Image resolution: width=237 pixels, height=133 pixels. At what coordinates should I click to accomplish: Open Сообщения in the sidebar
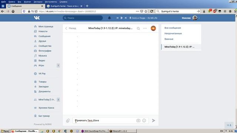pos(44,36)
